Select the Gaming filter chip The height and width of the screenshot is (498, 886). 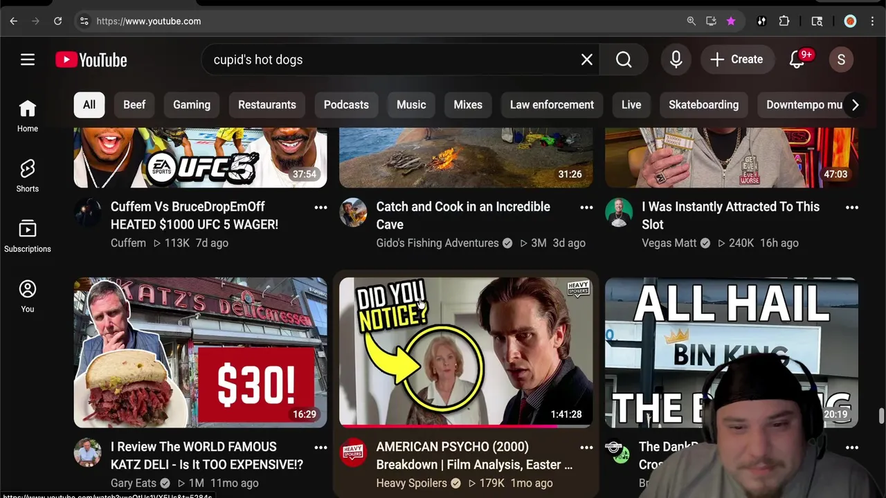pos(192,104)
